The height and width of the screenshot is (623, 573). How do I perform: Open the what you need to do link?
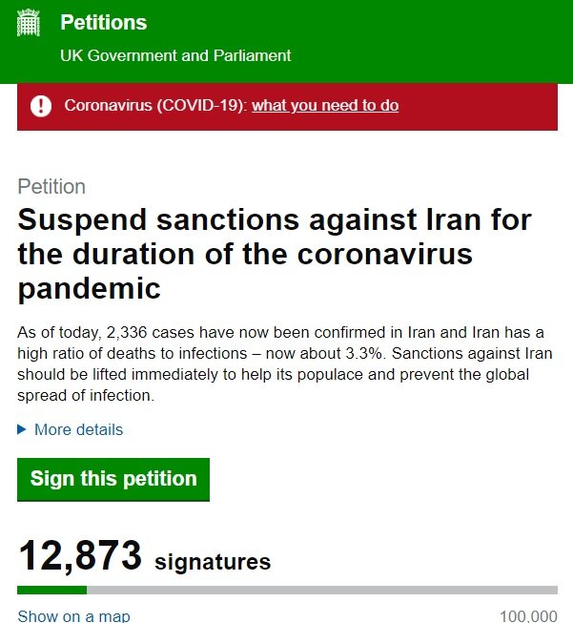pos(325,106)
